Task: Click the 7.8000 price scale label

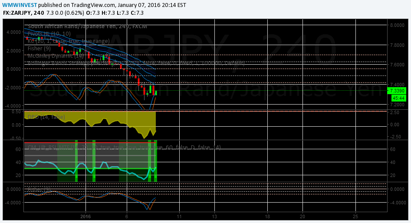Action: (397, 45)
